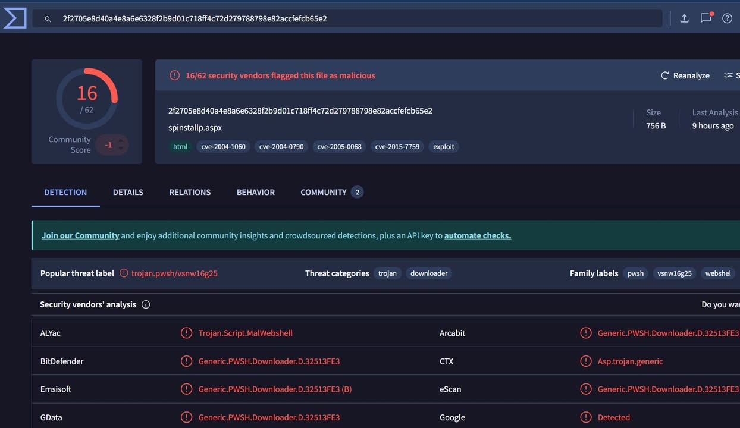This screenshot has width=740, height=428.
Task: Open the automate checks link
Action: [x=477, y=235]
